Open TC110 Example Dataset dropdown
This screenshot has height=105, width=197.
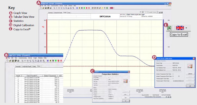[x=157, y=12]
